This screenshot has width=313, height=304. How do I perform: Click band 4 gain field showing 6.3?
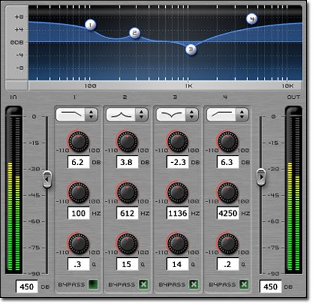228,162
